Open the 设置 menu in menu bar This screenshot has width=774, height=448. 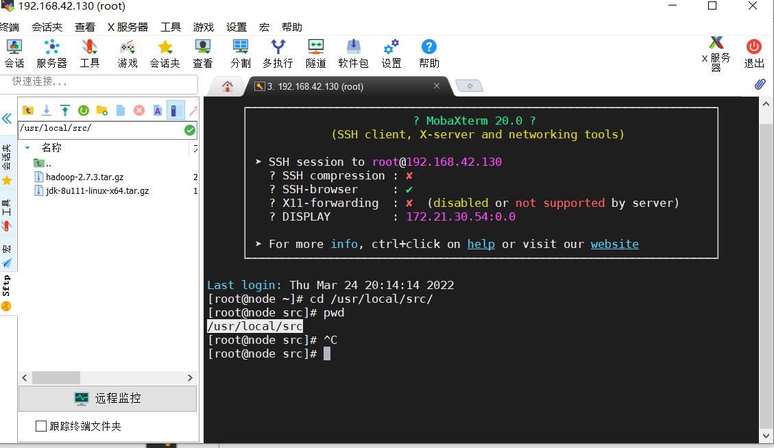[x=237, y=27]
